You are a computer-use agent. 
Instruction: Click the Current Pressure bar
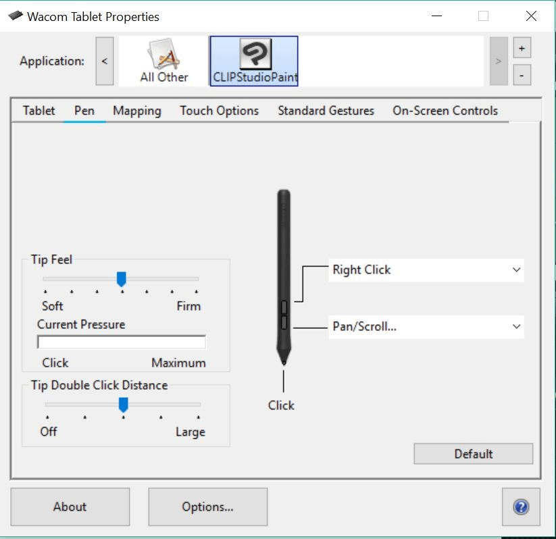coord(122,342)
